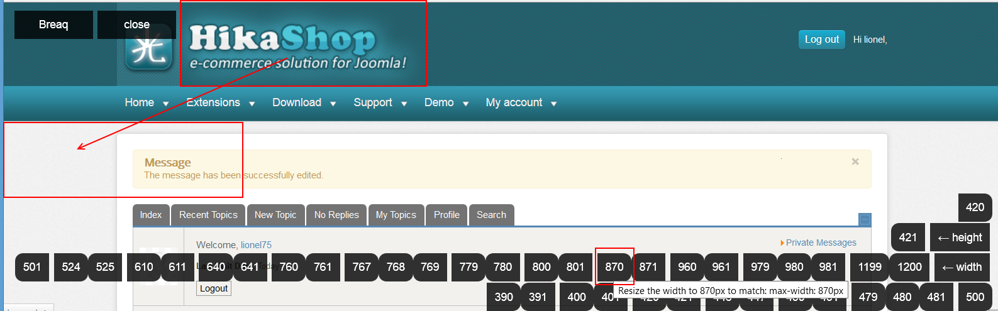Go to the No Replies tab
This screenshot has width=998, height=311.
[x=336, y=215]
